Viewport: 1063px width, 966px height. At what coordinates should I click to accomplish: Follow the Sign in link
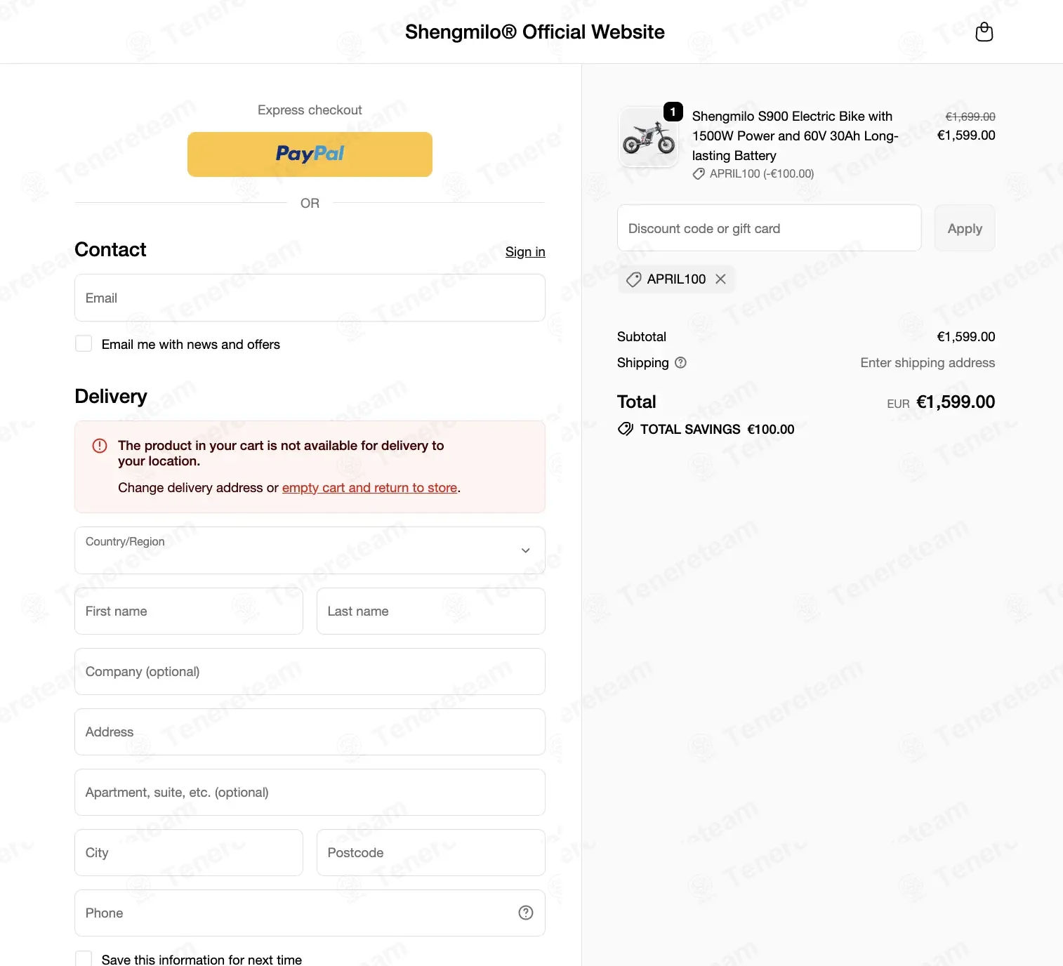click(525, 251)
